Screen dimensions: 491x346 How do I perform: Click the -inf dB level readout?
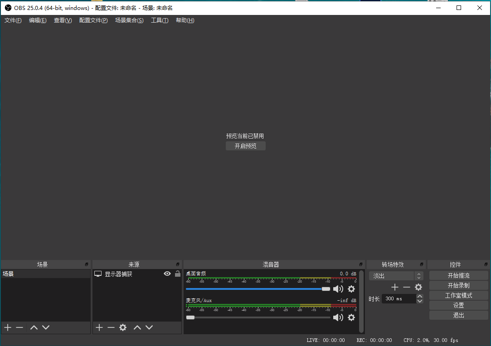[347, 301]
